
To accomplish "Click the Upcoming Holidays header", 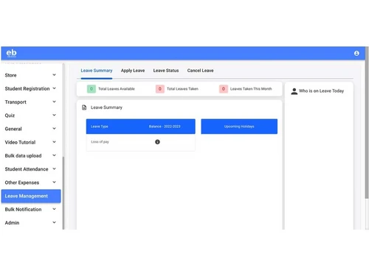I will click(x=239, y=127).
